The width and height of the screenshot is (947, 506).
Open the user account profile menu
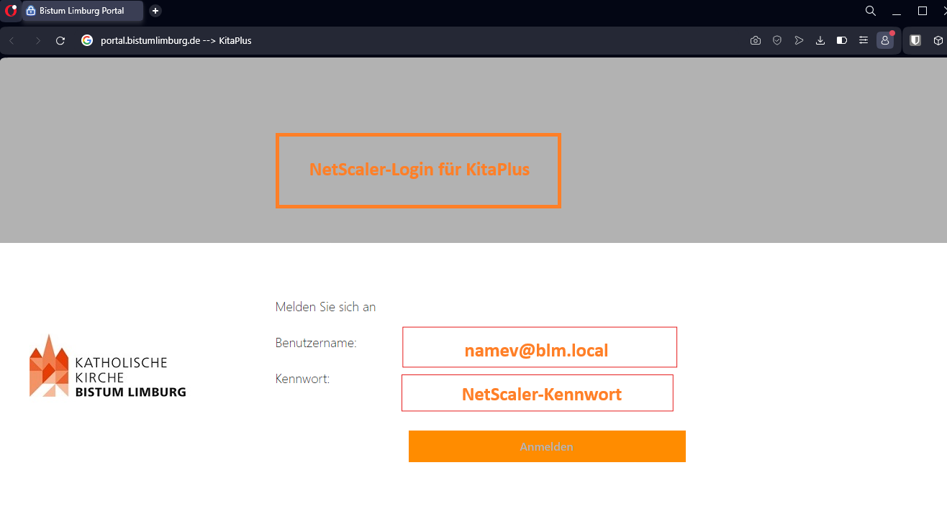(x=885, y=41)
